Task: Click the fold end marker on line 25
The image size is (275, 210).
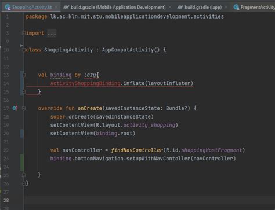Action: tap(24, 175)
